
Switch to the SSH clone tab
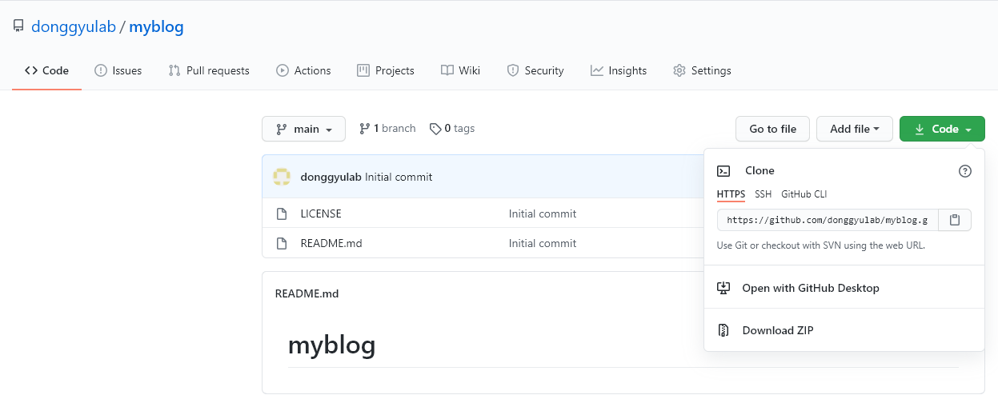pos(763,194)
